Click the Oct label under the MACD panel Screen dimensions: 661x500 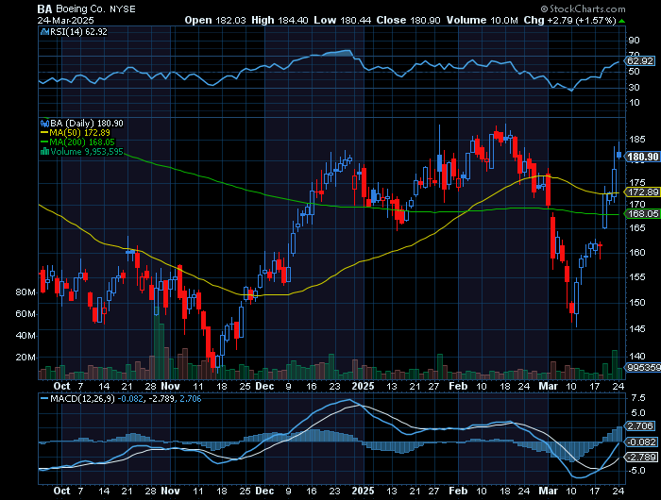[x=61, y=491]
